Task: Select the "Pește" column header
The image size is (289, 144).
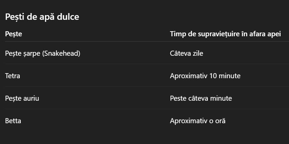Action: point(13,34)
